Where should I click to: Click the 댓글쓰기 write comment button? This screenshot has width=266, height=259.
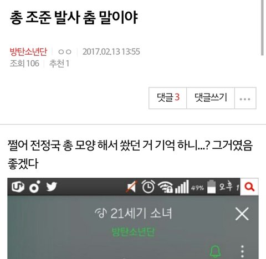211,98
